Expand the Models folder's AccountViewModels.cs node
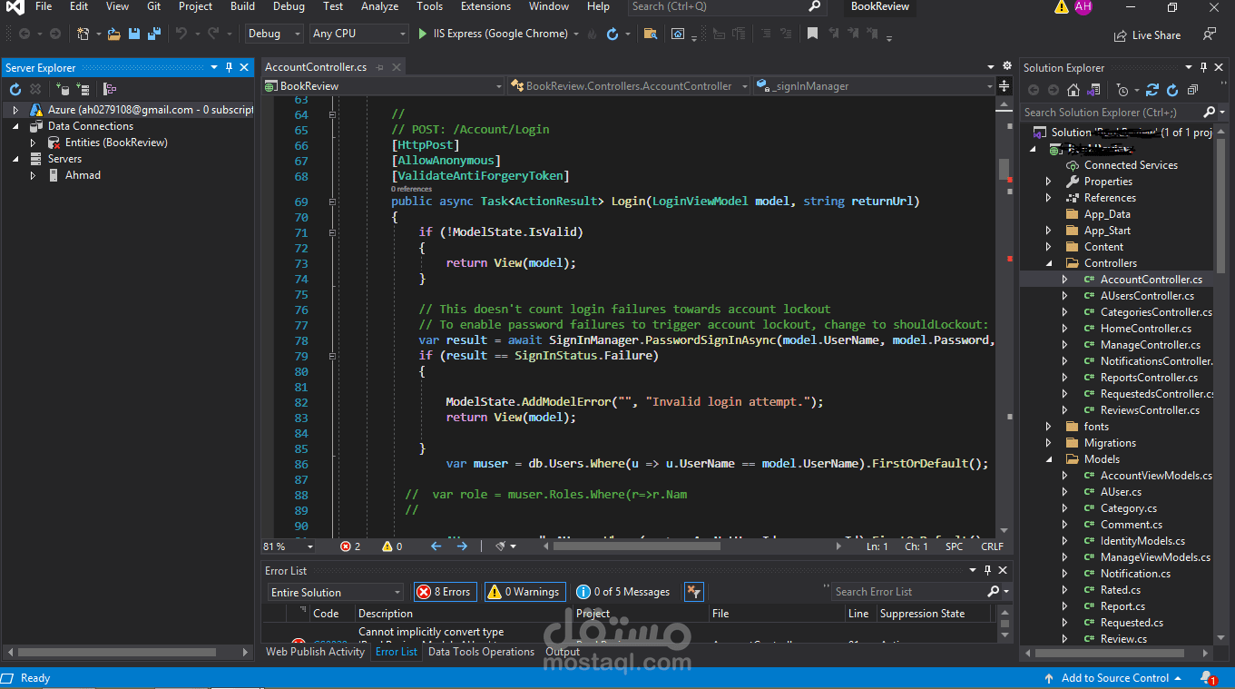 1065,476
